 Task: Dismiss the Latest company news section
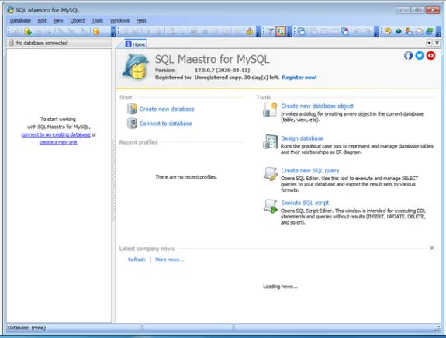click(x=432, y=248)
